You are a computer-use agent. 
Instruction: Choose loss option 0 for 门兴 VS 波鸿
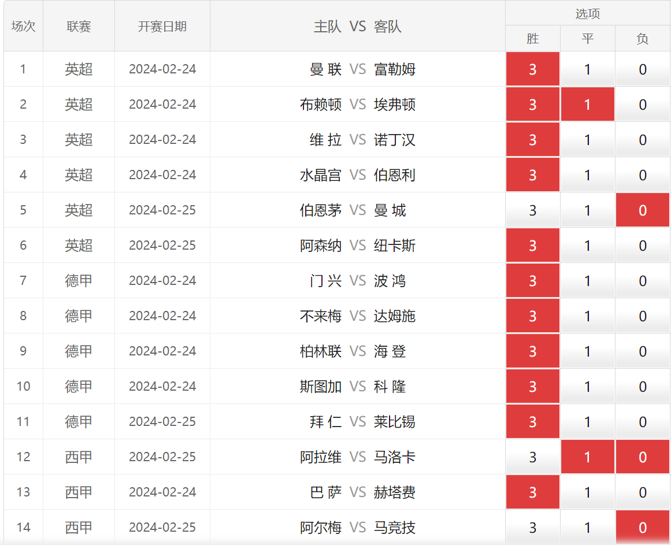point(643,281)
